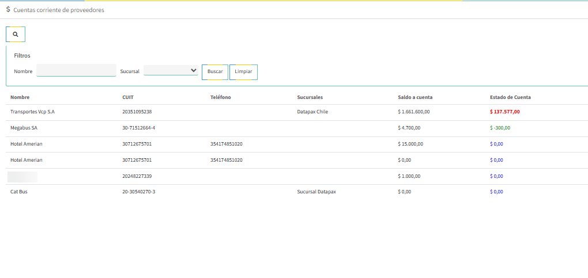Click the Estado de Cuenta column header
This screenshot has width=588, height=278.
(x=510, y=97)
